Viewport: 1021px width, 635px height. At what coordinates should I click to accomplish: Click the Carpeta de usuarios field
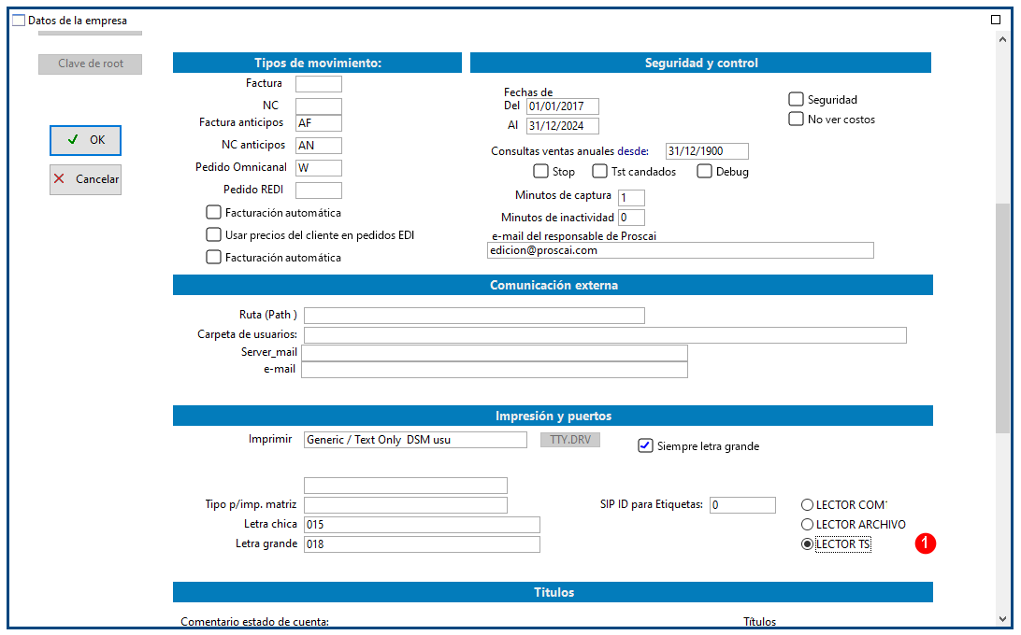click(605, 335)
